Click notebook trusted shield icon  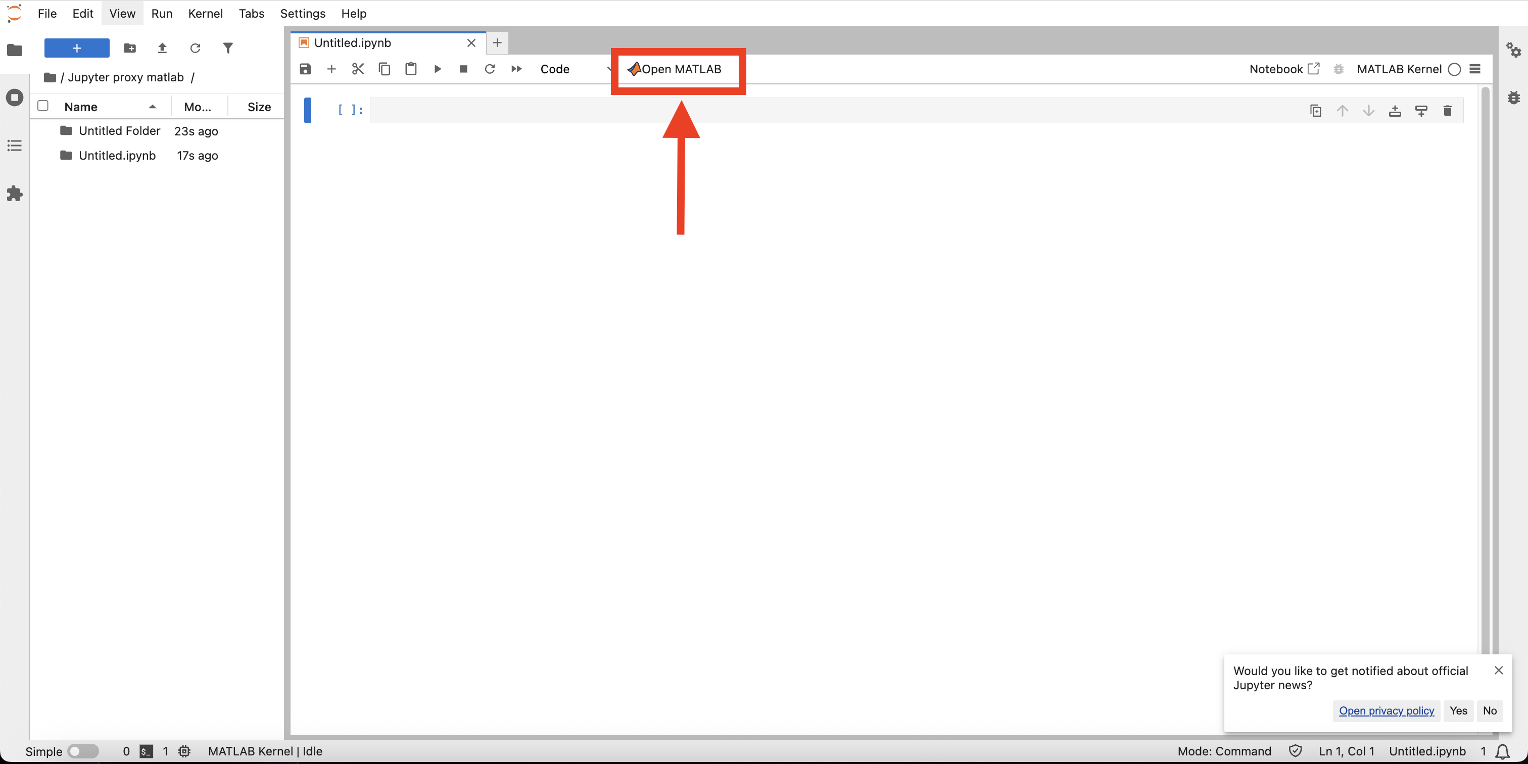pos(1296,751)
